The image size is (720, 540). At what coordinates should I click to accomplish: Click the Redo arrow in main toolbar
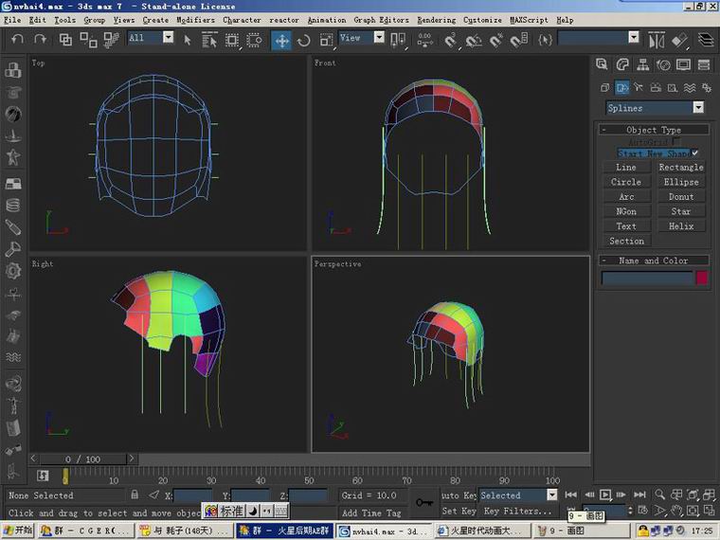pos(41,40)
